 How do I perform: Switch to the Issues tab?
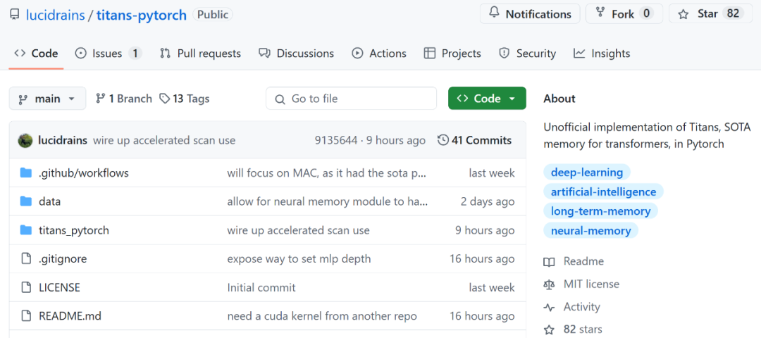point(108,54)
